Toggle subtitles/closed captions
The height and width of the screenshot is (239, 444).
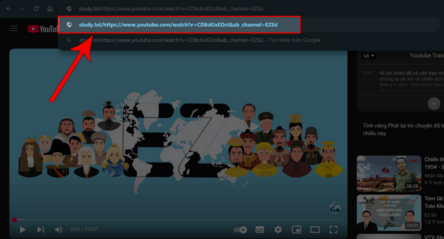pyautogui.click(x=260, y=229)
